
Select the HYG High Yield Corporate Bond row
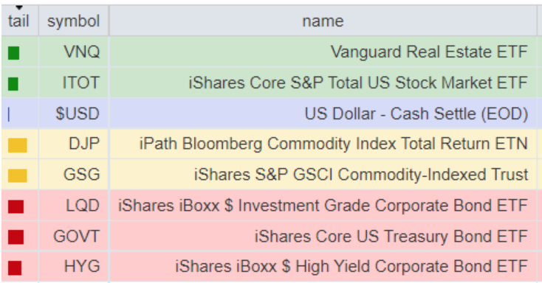(270, 267)
